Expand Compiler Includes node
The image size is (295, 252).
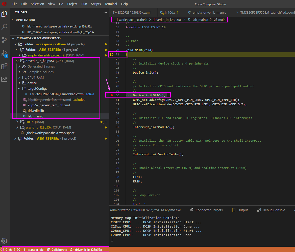coord(19,72)
